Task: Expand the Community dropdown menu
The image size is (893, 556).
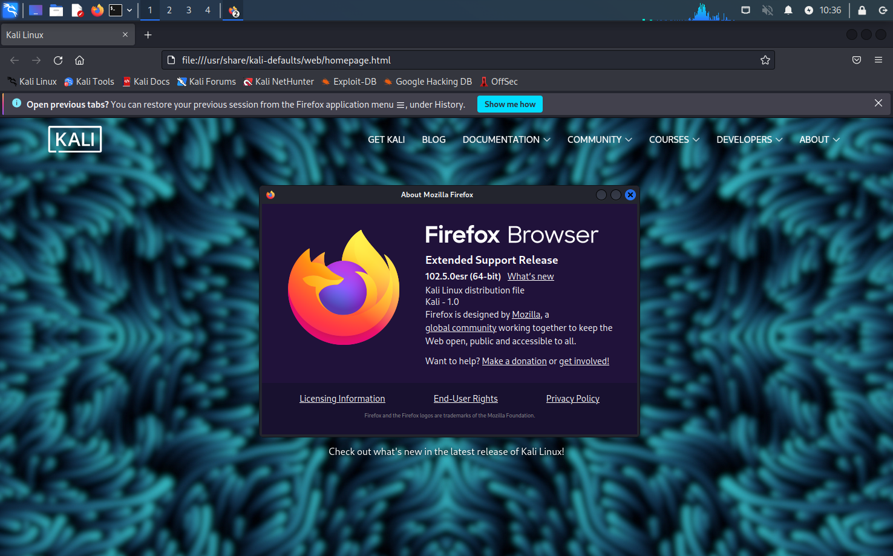Action: coord(599,140)
